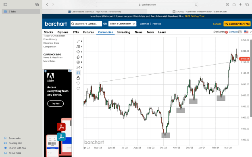This screenshot has width=252, height=157.
Task: Open Safari downloads
Action: pyautogui.click(x=227, y=4)
